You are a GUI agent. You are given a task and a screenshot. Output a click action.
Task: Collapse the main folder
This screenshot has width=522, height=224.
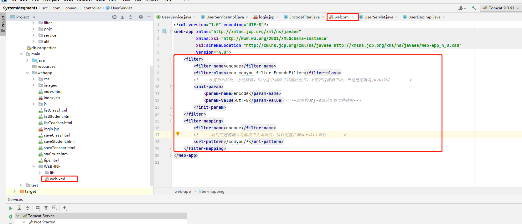[21, 54]
